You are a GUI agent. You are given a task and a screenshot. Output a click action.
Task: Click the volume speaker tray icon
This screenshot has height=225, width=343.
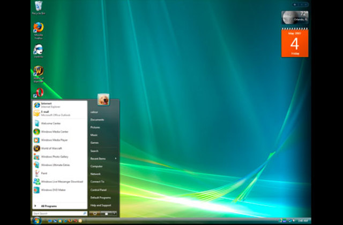pyautogui.click(x=294, y=221)
